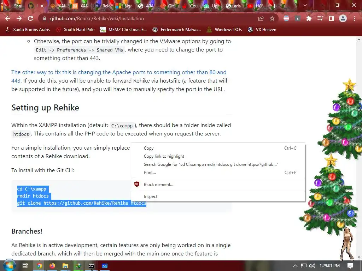This screenshot has width=362, height=271.
Task: Click the lock icon for site information
Action: tap(45, 18)
